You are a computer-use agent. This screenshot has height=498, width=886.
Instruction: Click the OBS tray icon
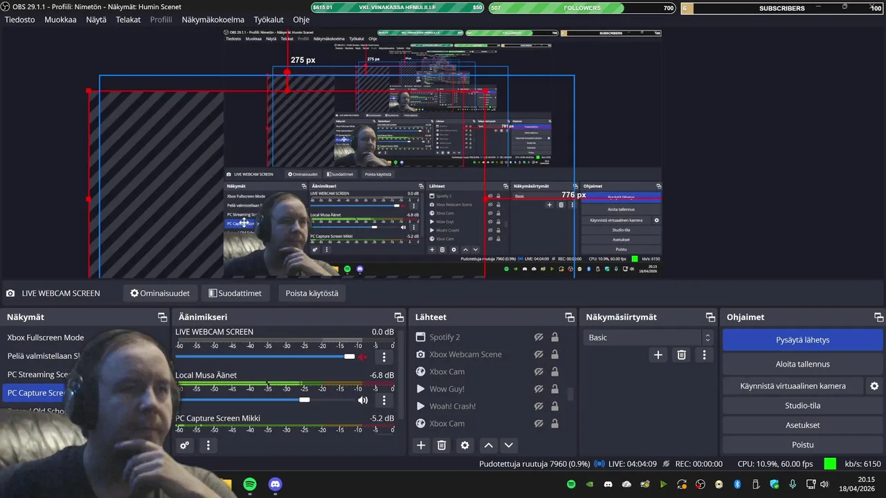tap(700, 484)
